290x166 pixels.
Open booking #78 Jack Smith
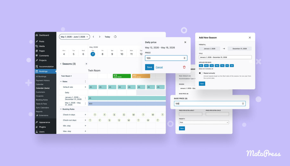(122, 76)
